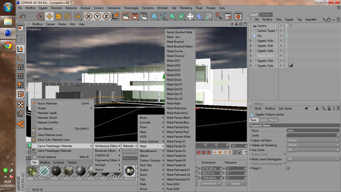Click the Render View clapperboard icon
Image resolution: width=341 pixels, height=192 pixels.
click(126, 17)
